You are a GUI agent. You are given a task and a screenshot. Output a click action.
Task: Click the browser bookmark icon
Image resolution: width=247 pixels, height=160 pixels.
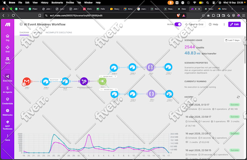[x=40, y=16]
